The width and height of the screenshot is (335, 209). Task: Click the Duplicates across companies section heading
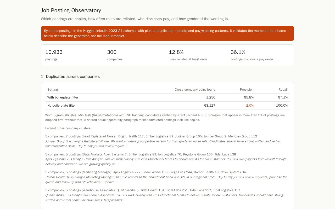pyautogui.click(x=70, y=77)
